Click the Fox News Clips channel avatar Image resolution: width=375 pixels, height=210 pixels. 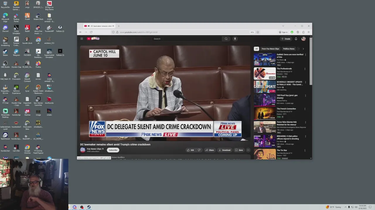[x=83, y=150]
